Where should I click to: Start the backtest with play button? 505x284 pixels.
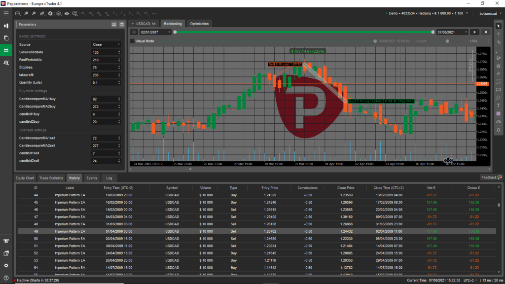(x=475, y=32)
